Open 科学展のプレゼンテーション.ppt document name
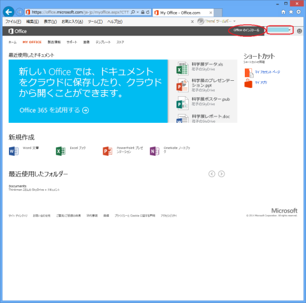306x303 pixels. tap(213, 83)
